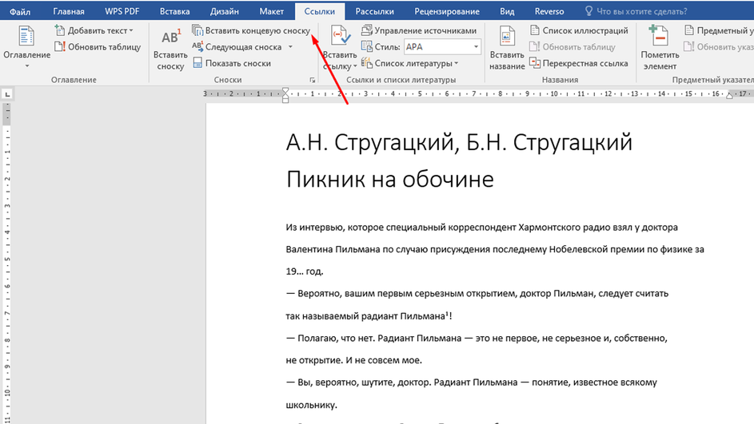
Task: Click the Предметный указатель icon
Action: (689, 30)
